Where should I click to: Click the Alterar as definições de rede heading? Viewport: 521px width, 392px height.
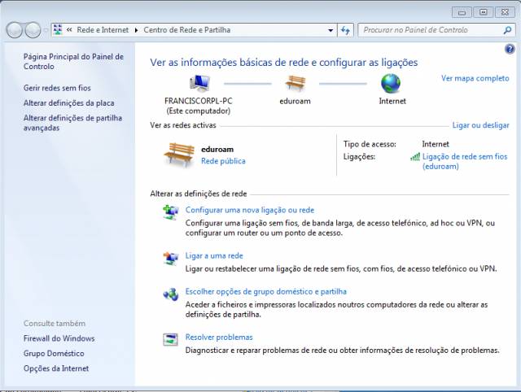(x=199, y=194)
